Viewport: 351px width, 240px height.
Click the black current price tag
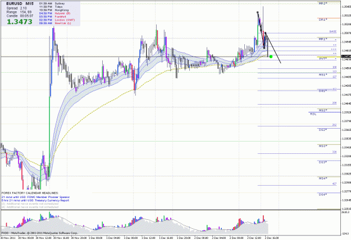tap(346, 57)
